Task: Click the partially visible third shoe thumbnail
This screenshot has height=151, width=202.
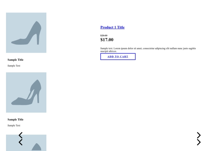Action: coord(26,143)
